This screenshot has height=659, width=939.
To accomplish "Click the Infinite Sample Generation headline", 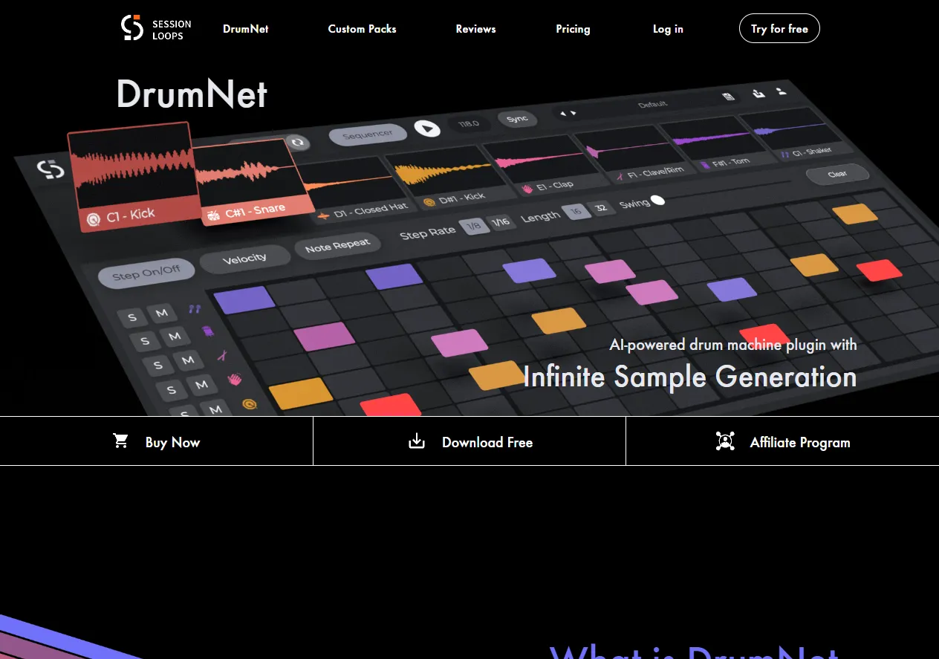I will 690,377.
